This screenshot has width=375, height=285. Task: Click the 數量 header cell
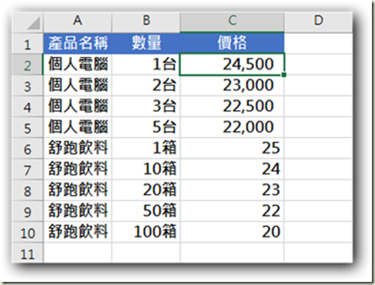pyautogui.click(x=146, y=43)
